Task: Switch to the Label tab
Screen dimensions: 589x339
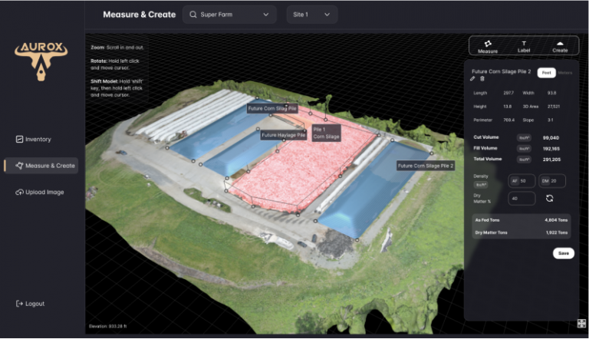Action: pyautogui.click(x=524, y=46)
